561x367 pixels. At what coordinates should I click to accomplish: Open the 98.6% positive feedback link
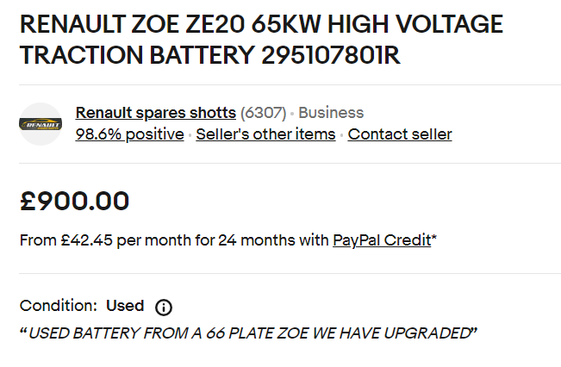point(129,134)
